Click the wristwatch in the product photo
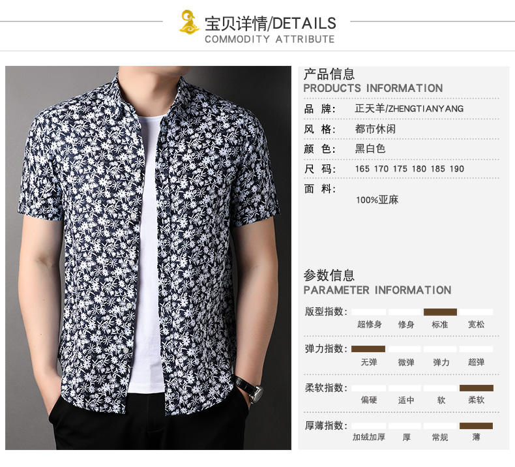515x467 pixels. (251, 389)
